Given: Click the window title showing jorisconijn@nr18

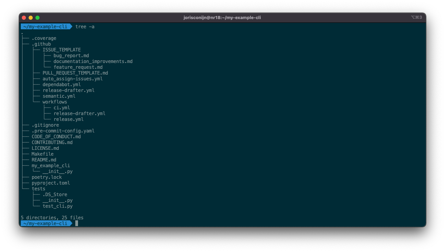Looking at the screenshot, I should click(222, 17).
